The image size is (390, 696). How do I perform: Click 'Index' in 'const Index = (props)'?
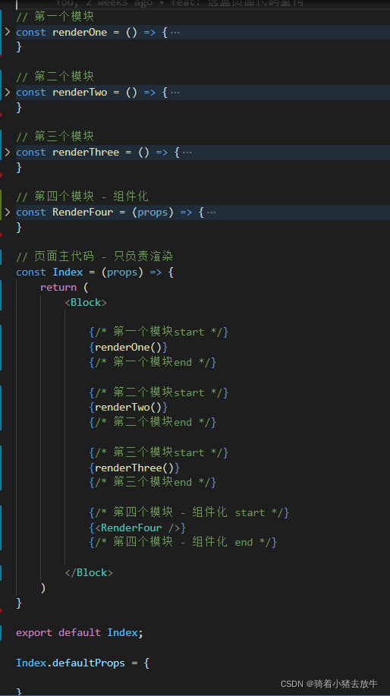(68, 272)
